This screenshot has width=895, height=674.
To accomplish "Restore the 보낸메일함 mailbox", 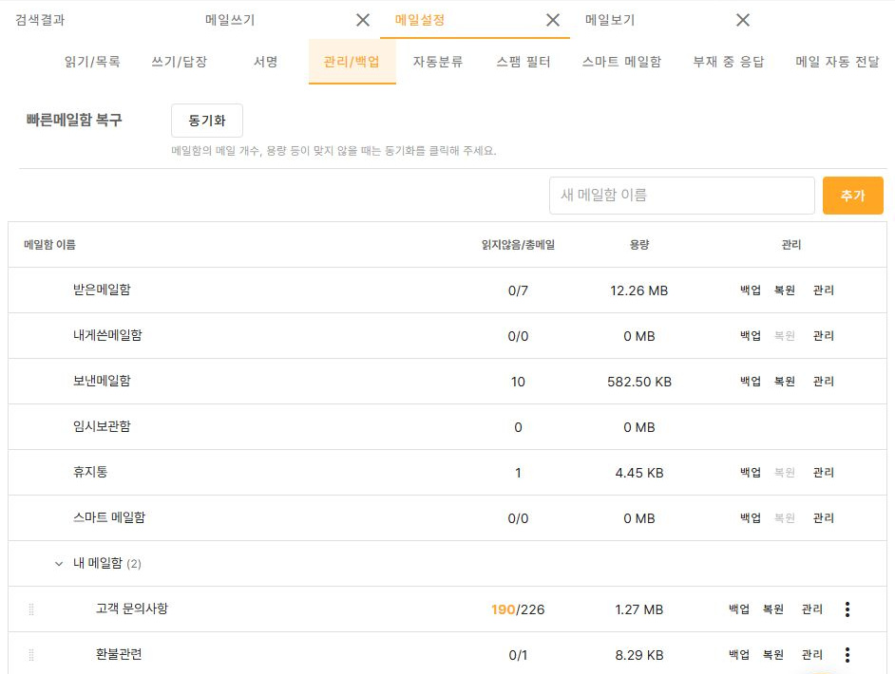I will (x=784, y=382).
